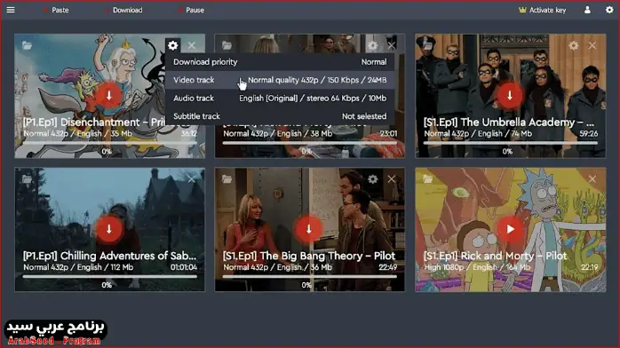The width and height of the screenshot is (620, 348).
Task: Remove the Disenchantment card
Action: pyautogui.click(x=192, y=45)
